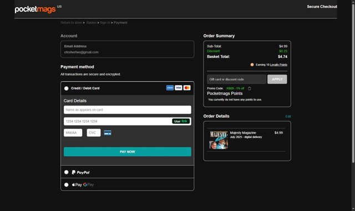Click the Sub-Total $4.99 value

[x=283, y=46]
